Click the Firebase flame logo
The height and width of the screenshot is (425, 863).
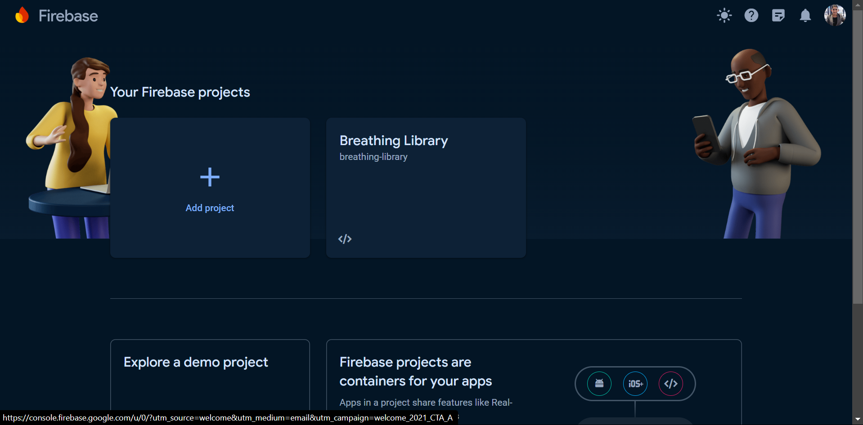(22, 15)
